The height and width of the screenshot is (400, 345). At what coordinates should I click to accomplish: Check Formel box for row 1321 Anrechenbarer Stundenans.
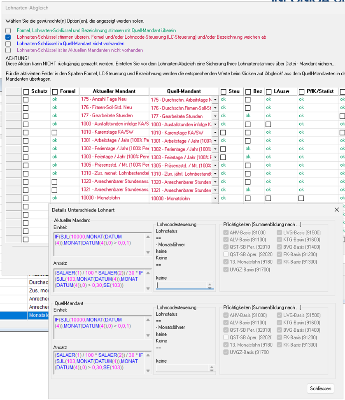54,190
